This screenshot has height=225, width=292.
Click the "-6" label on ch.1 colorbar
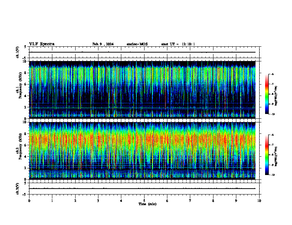click(x=272, y=74)
